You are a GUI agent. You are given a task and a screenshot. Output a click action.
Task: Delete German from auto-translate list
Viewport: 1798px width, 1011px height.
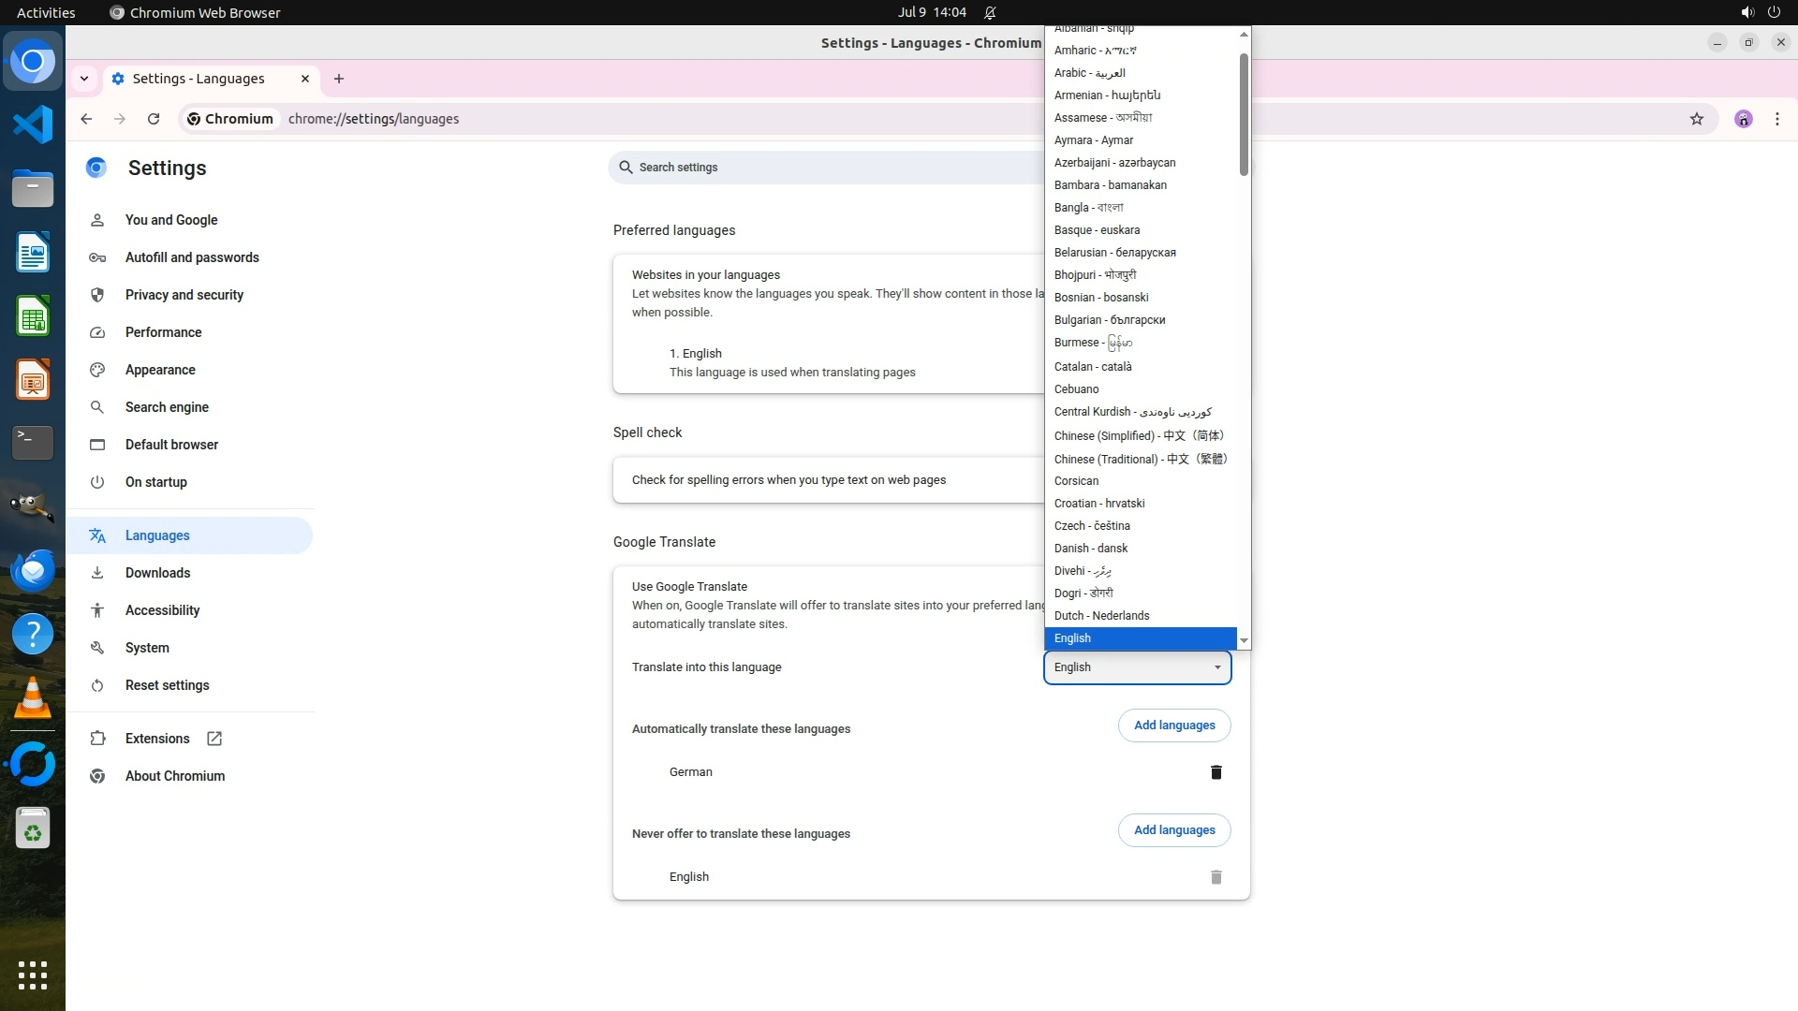pos(1216,772)
